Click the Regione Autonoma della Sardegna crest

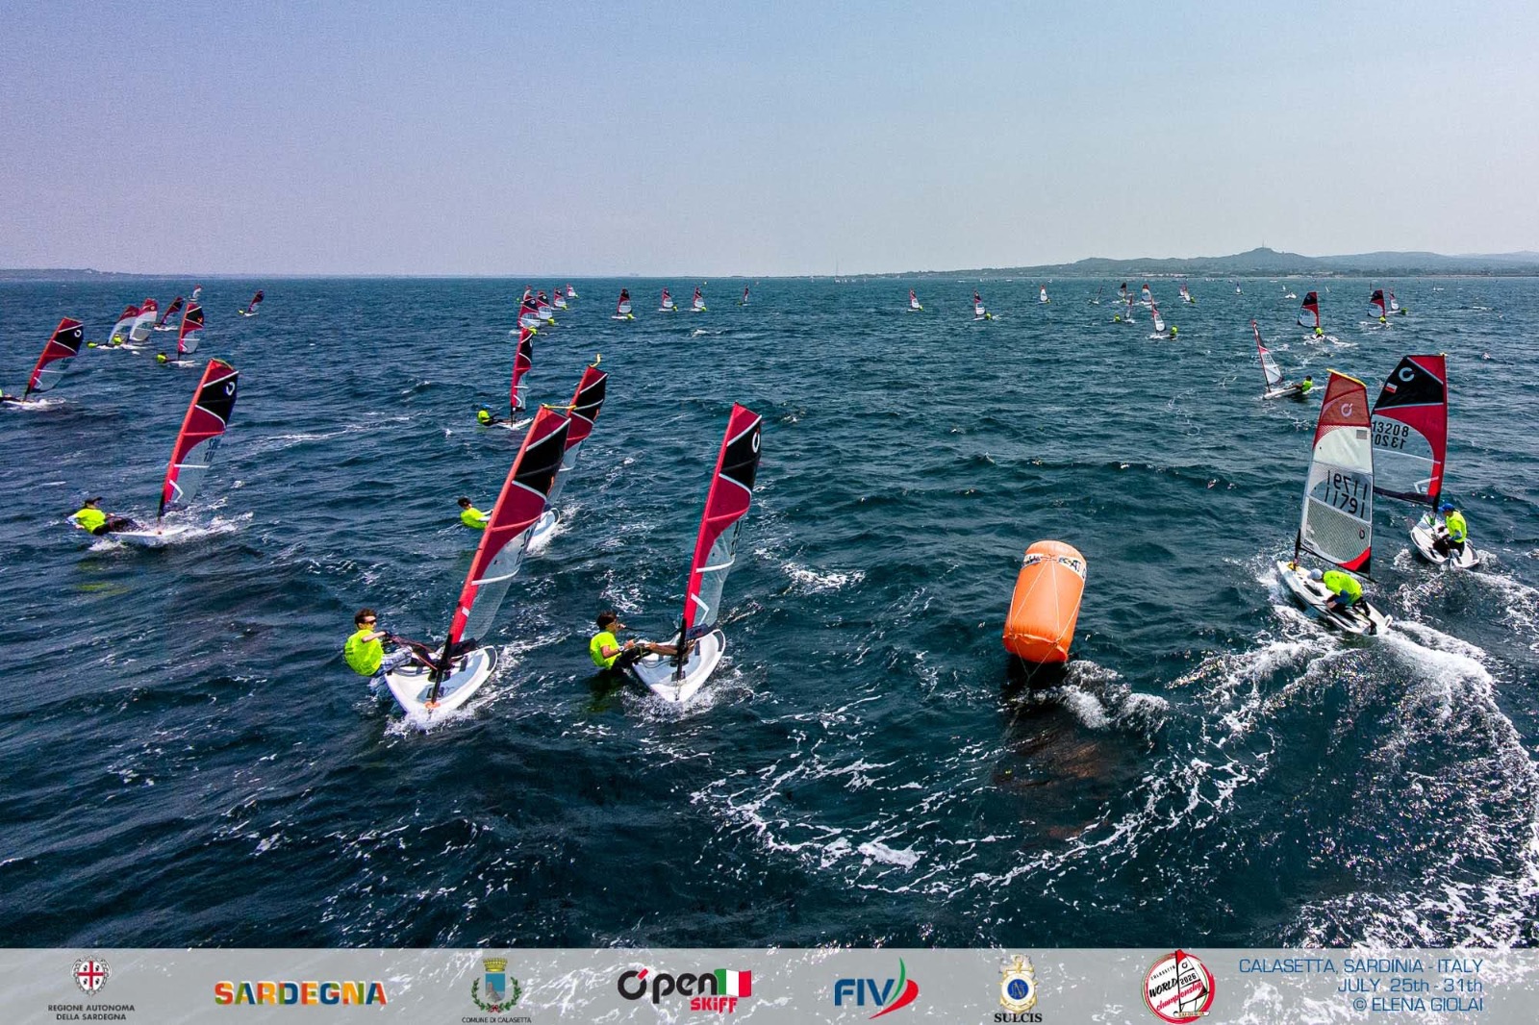(x=91, y=976)
